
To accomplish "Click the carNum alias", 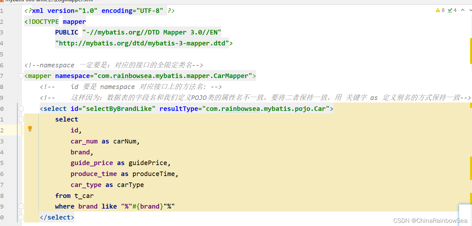I will point(125,141).
